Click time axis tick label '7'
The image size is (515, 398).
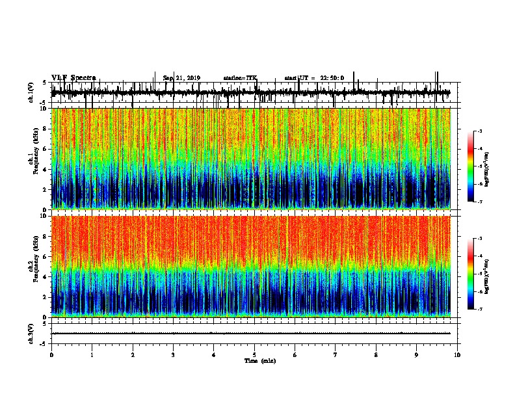(336, 355)
